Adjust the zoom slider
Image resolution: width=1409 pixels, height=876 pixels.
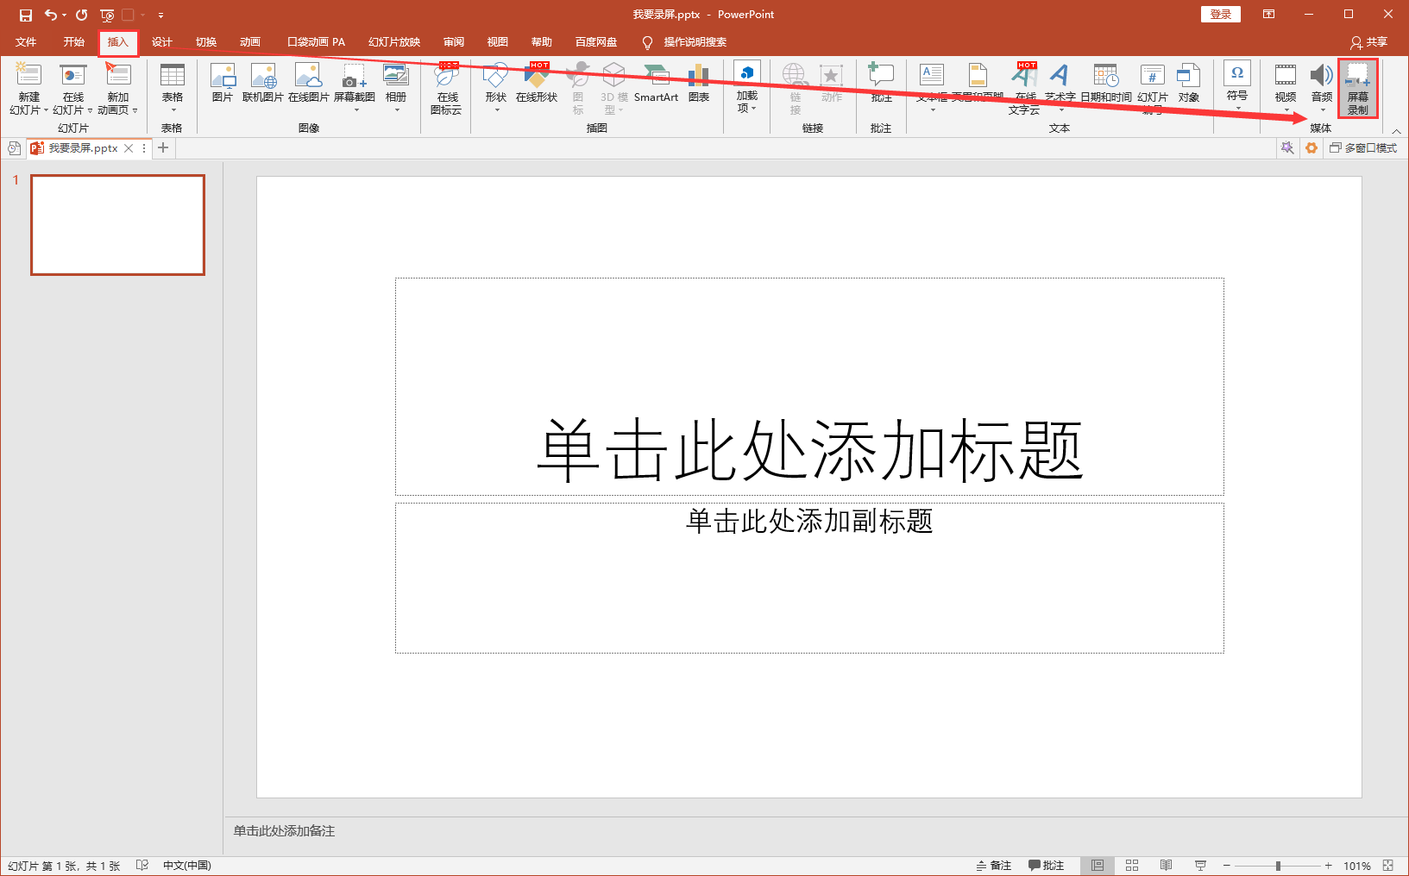pos(1277,864)
